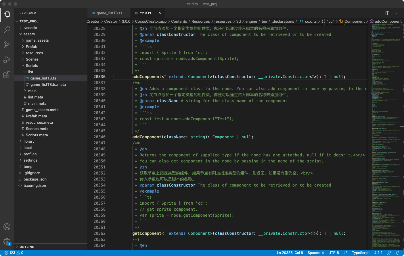
Task: Click the notifications bell in status bar
Action: click(x=398, y=253)
